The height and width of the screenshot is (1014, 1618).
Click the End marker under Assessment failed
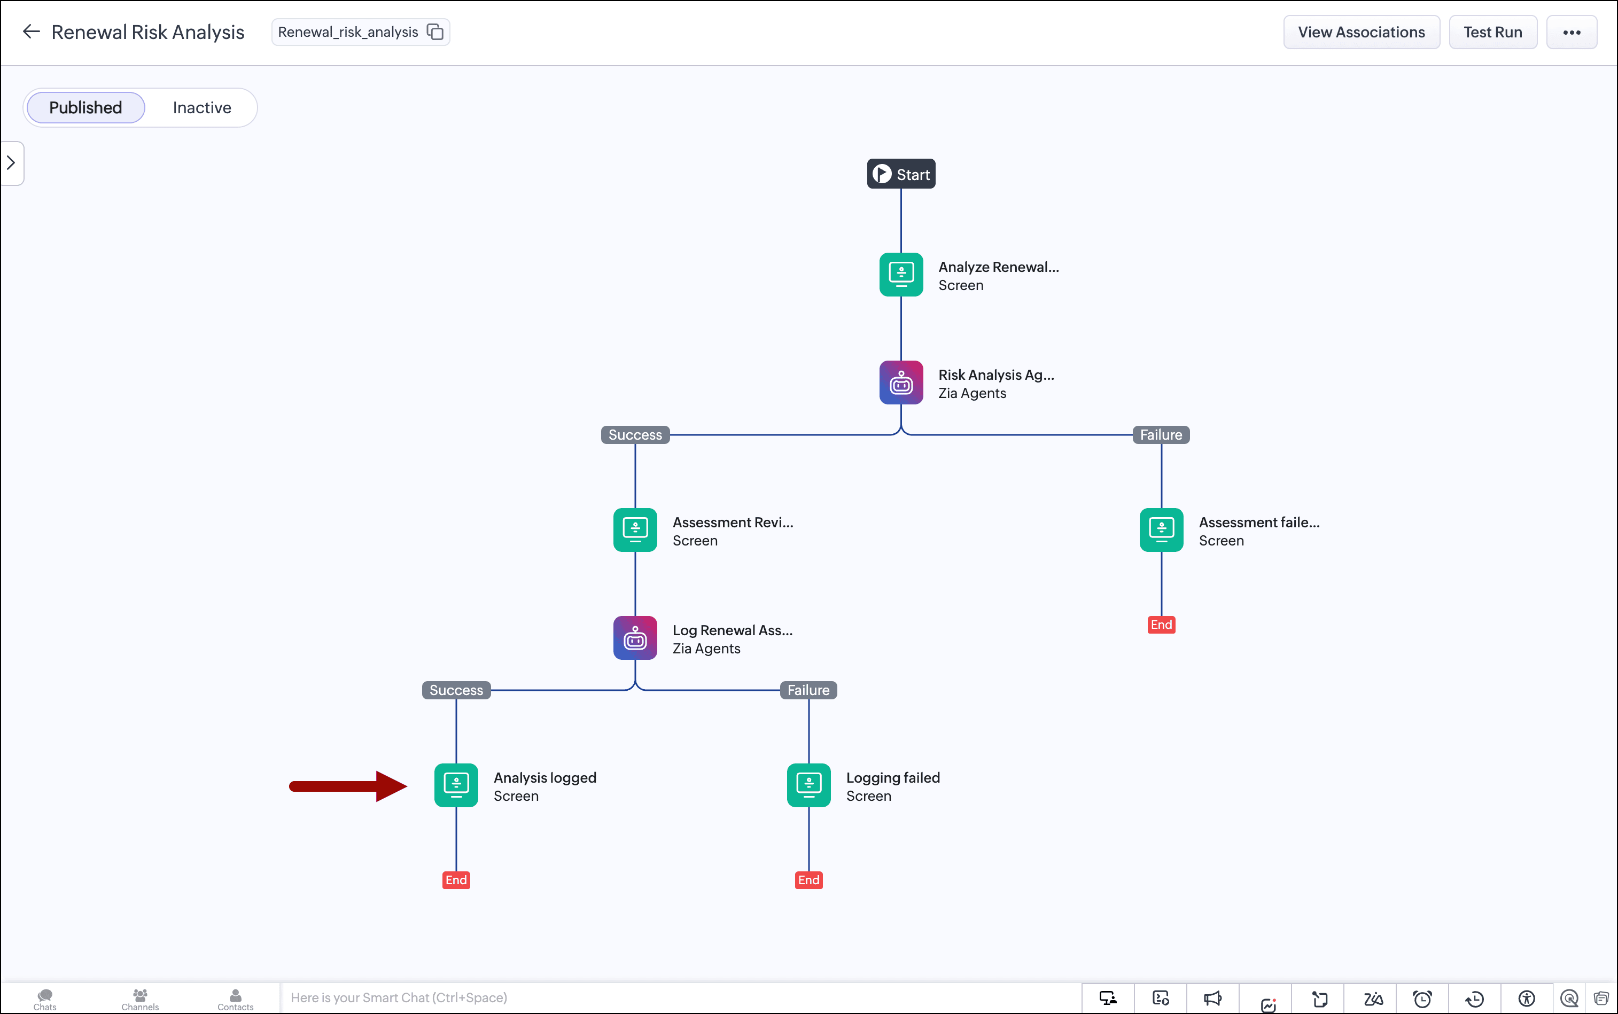(1161, 625)
